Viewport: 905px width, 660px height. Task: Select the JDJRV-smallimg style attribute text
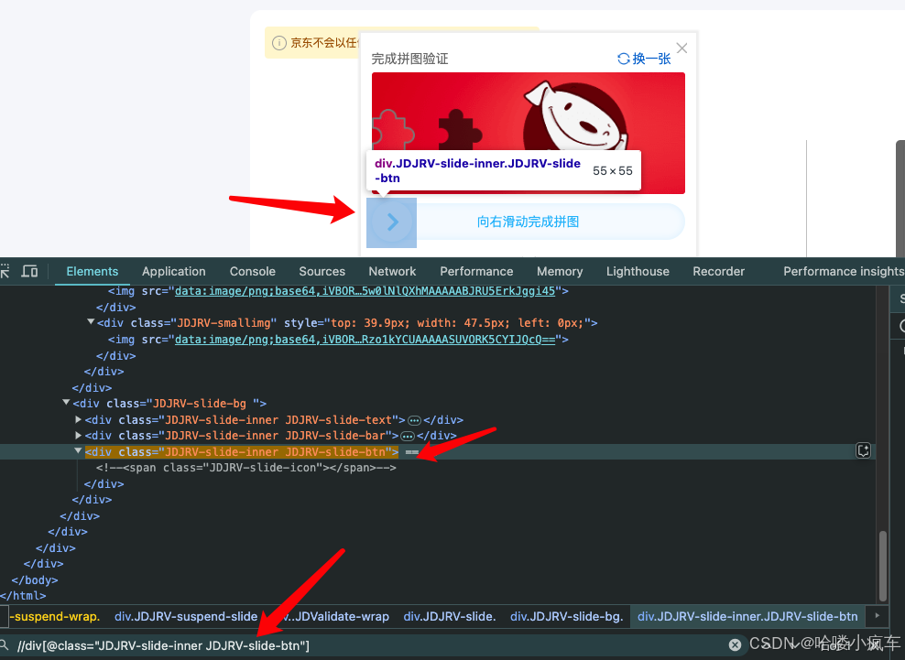(436, 323)
